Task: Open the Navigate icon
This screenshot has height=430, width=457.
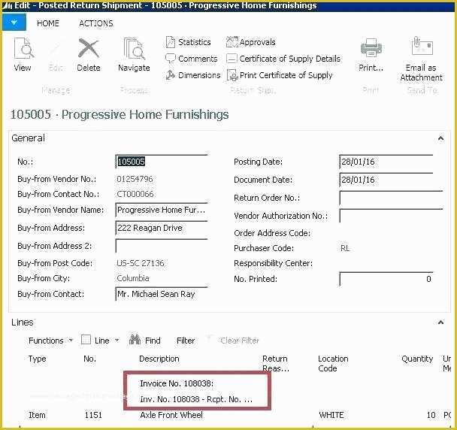Action: click(x=134, y=48)
